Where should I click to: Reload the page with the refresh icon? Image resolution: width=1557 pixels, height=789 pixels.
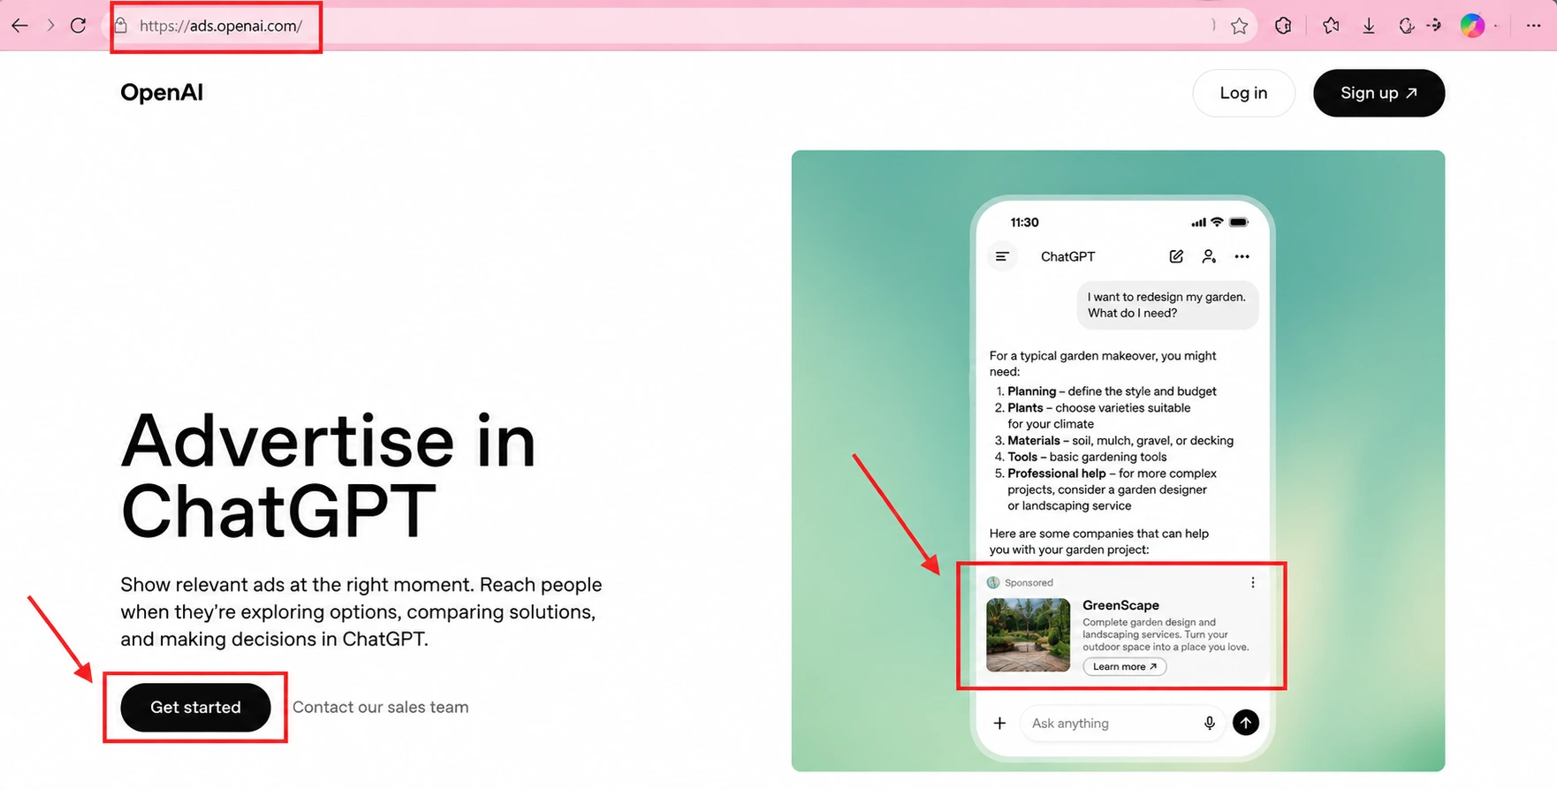coord(79,26)
